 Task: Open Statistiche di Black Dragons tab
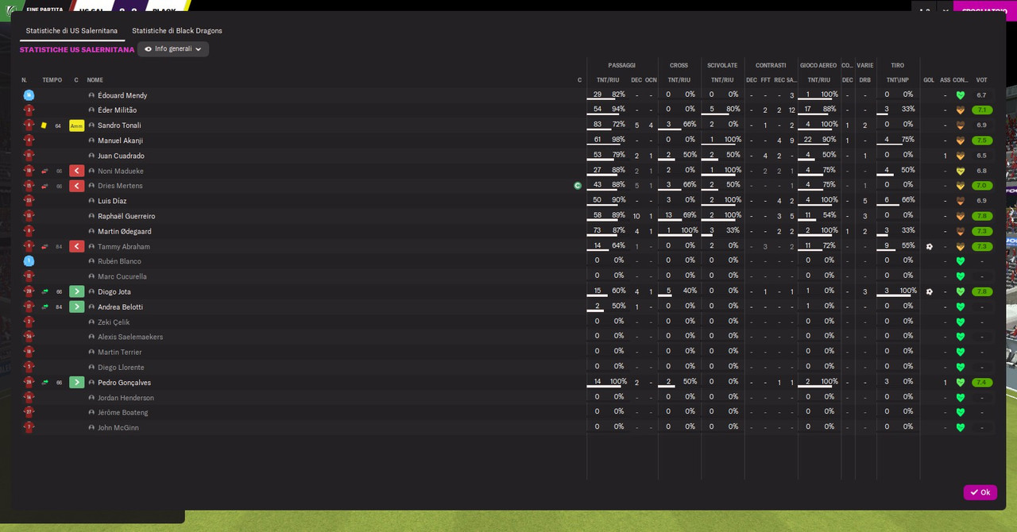(x=177, y=31)
